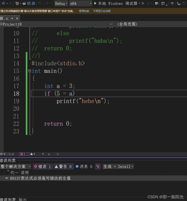Open dropdown arrow next to navigate backward
Image resolution: width=187 pixels, height=201 pixels.
[x=7, y=3]
